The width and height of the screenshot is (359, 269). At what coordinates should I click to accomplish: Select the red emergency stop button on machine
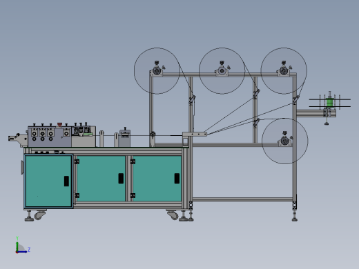59,125
